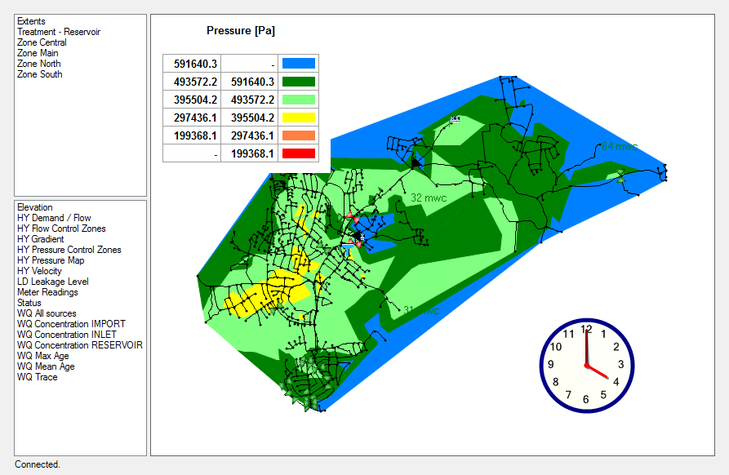
Task: Click the 32 mwc pressure label
Action: pyautogui.click(x=428, y=198)
